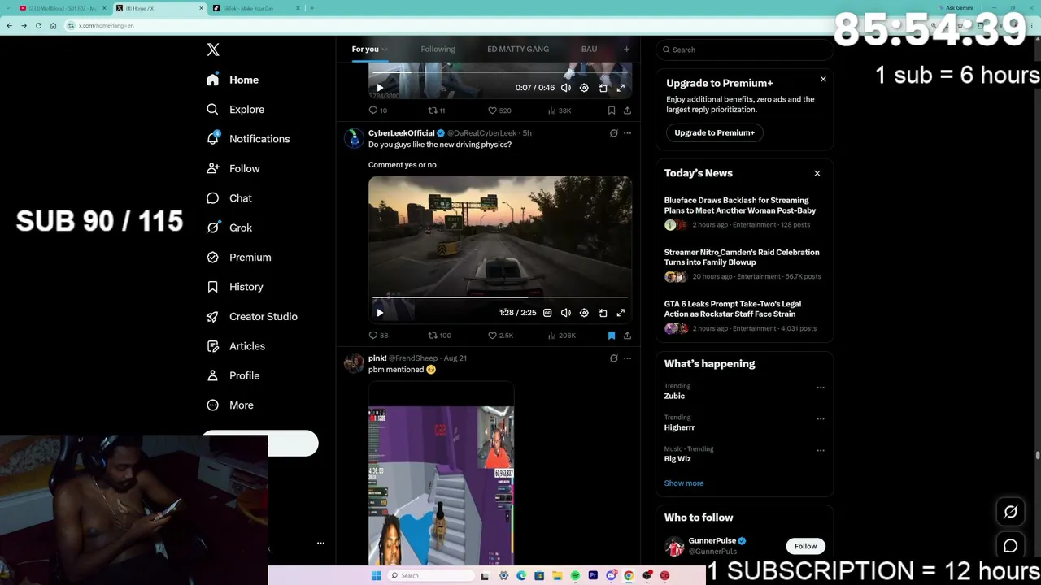
Task: Seek on the driving video progress bar
Action: [500, 298]
